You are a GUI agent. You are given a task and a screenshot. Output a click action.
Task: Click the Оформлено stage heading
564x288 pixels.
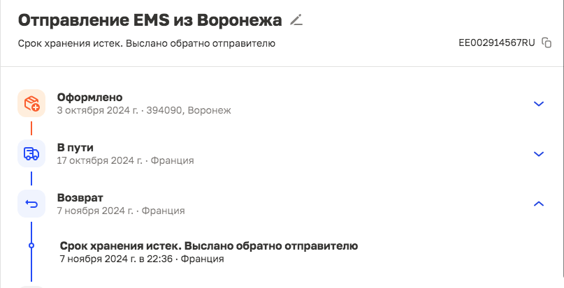(x=89, y=98)
